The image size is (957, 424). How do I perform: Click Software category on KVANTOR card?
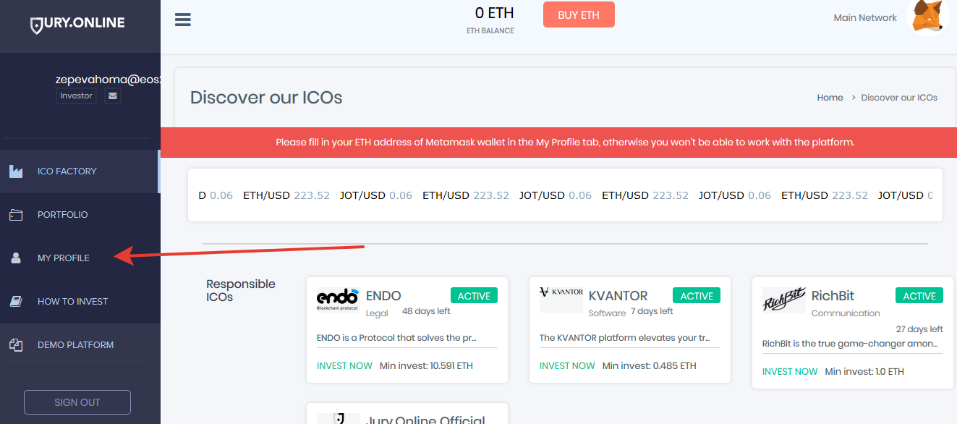608,313
